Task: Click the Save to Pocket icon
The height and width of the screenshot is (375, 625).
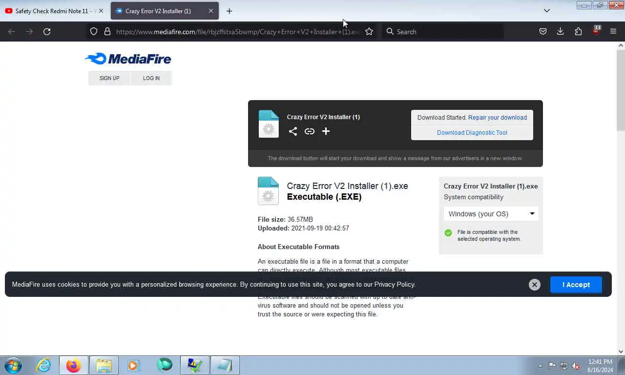Action: (543, 32)
